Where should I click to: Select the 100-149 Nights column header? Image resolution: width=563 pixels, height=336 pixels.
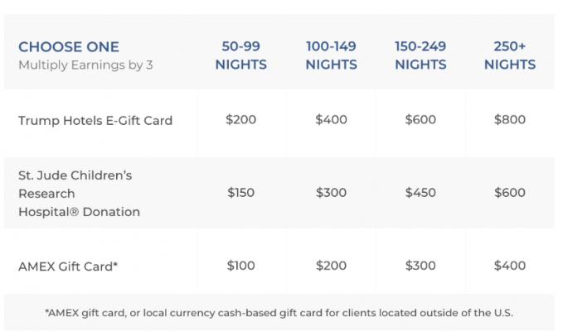pyautogui.click(x=331, y=55)
